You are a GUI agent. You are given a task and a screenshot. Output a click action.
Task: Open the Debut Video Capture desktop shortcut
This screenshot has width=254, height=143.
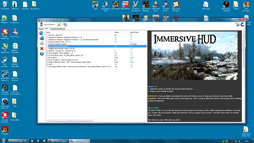click(5, 76)
